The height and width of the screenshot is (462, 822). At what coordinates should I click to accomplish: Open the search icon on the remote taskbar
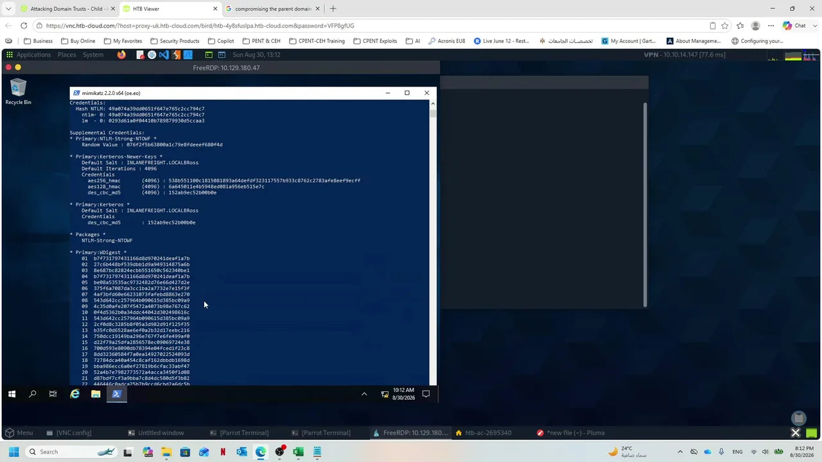[33, 394]
